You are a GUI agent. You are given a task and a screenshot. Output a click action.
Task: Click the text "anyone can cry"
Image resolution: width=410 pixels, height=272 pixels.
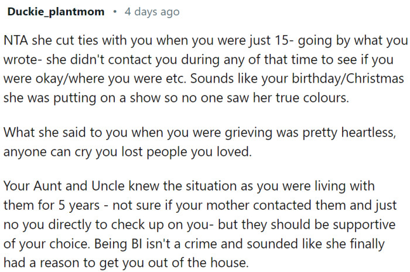pyautogui.click(x=43, y=150)
